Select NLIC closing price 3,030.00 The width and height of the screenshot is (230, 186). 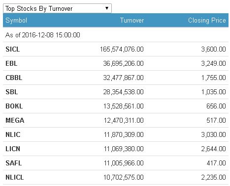click(214, 134)
